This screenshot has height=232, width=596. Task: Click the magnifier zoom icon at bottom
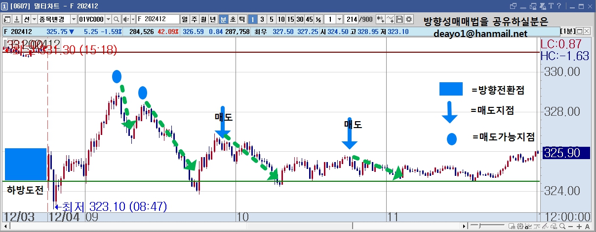coord(562,226)
